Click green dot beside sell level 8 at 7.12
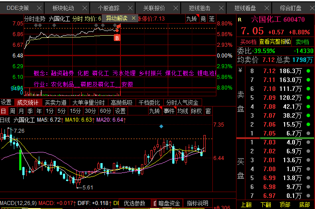 point(308,71)
